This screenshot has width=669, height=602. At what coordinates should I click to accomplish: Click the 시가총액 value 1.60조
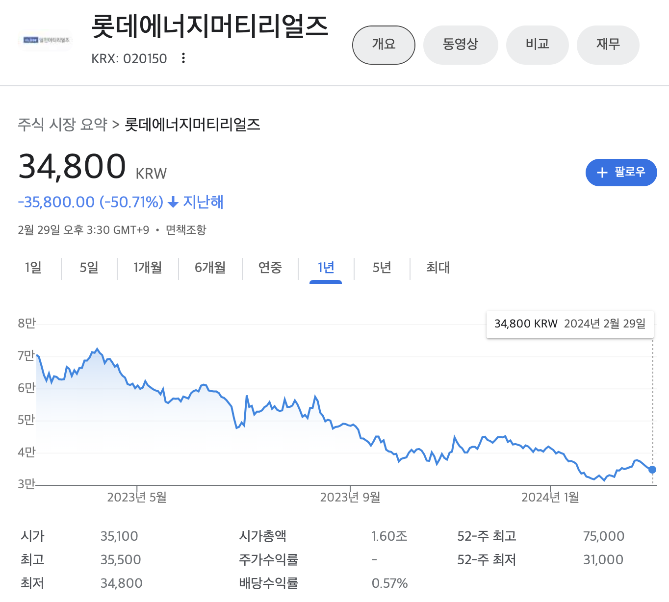click(389, 536)
